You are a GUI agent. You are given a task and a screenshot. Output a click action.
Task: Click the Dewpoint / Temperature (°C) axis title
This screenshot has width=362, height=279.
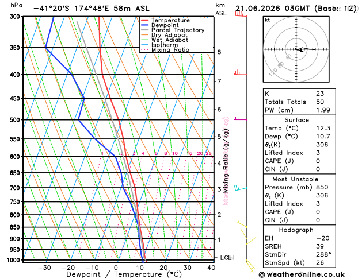124,274
